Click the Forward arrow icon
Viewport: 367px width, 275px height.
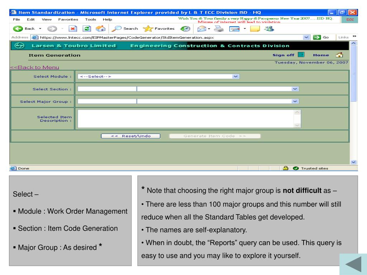tap(52, 29)
